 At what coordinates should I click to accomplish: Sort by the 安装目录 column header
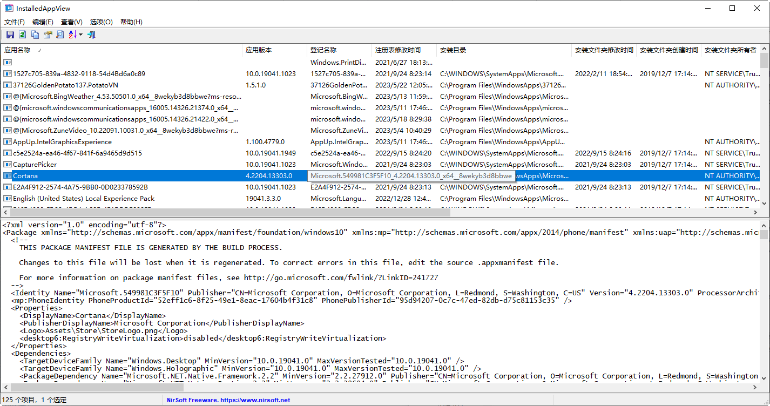tap(504, 50)
